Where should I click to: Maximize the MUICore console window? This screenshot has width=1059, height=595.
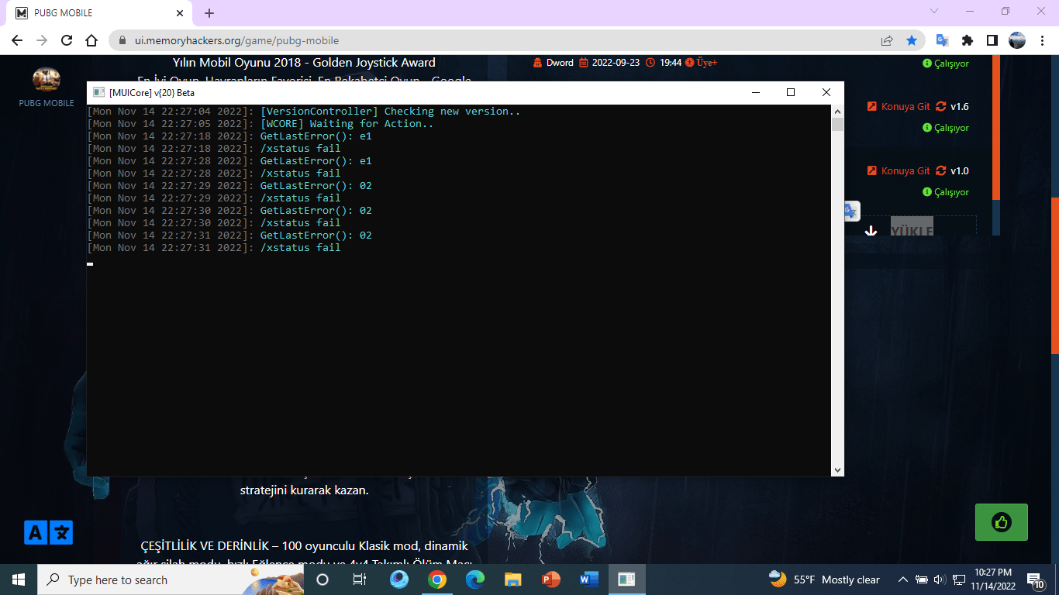click(791, 92)
